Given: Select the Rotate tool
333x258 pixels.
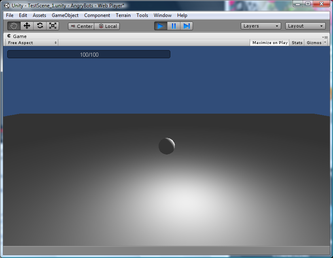Looking at the screenshot, I should click(40, 26).
